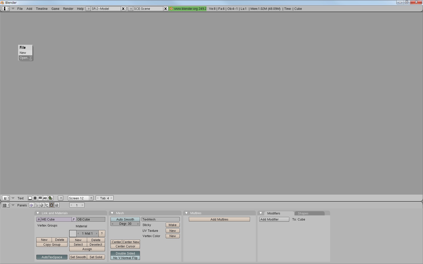
Task: Open Shading context sphere icon
Action: [x=41, y=205]
